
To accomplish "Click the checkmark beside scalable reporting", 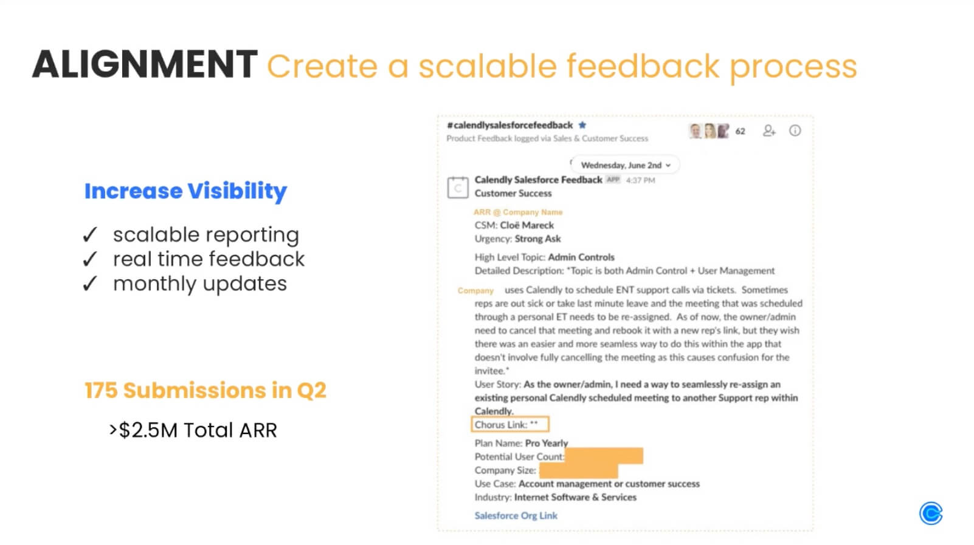I will point(90,235).
